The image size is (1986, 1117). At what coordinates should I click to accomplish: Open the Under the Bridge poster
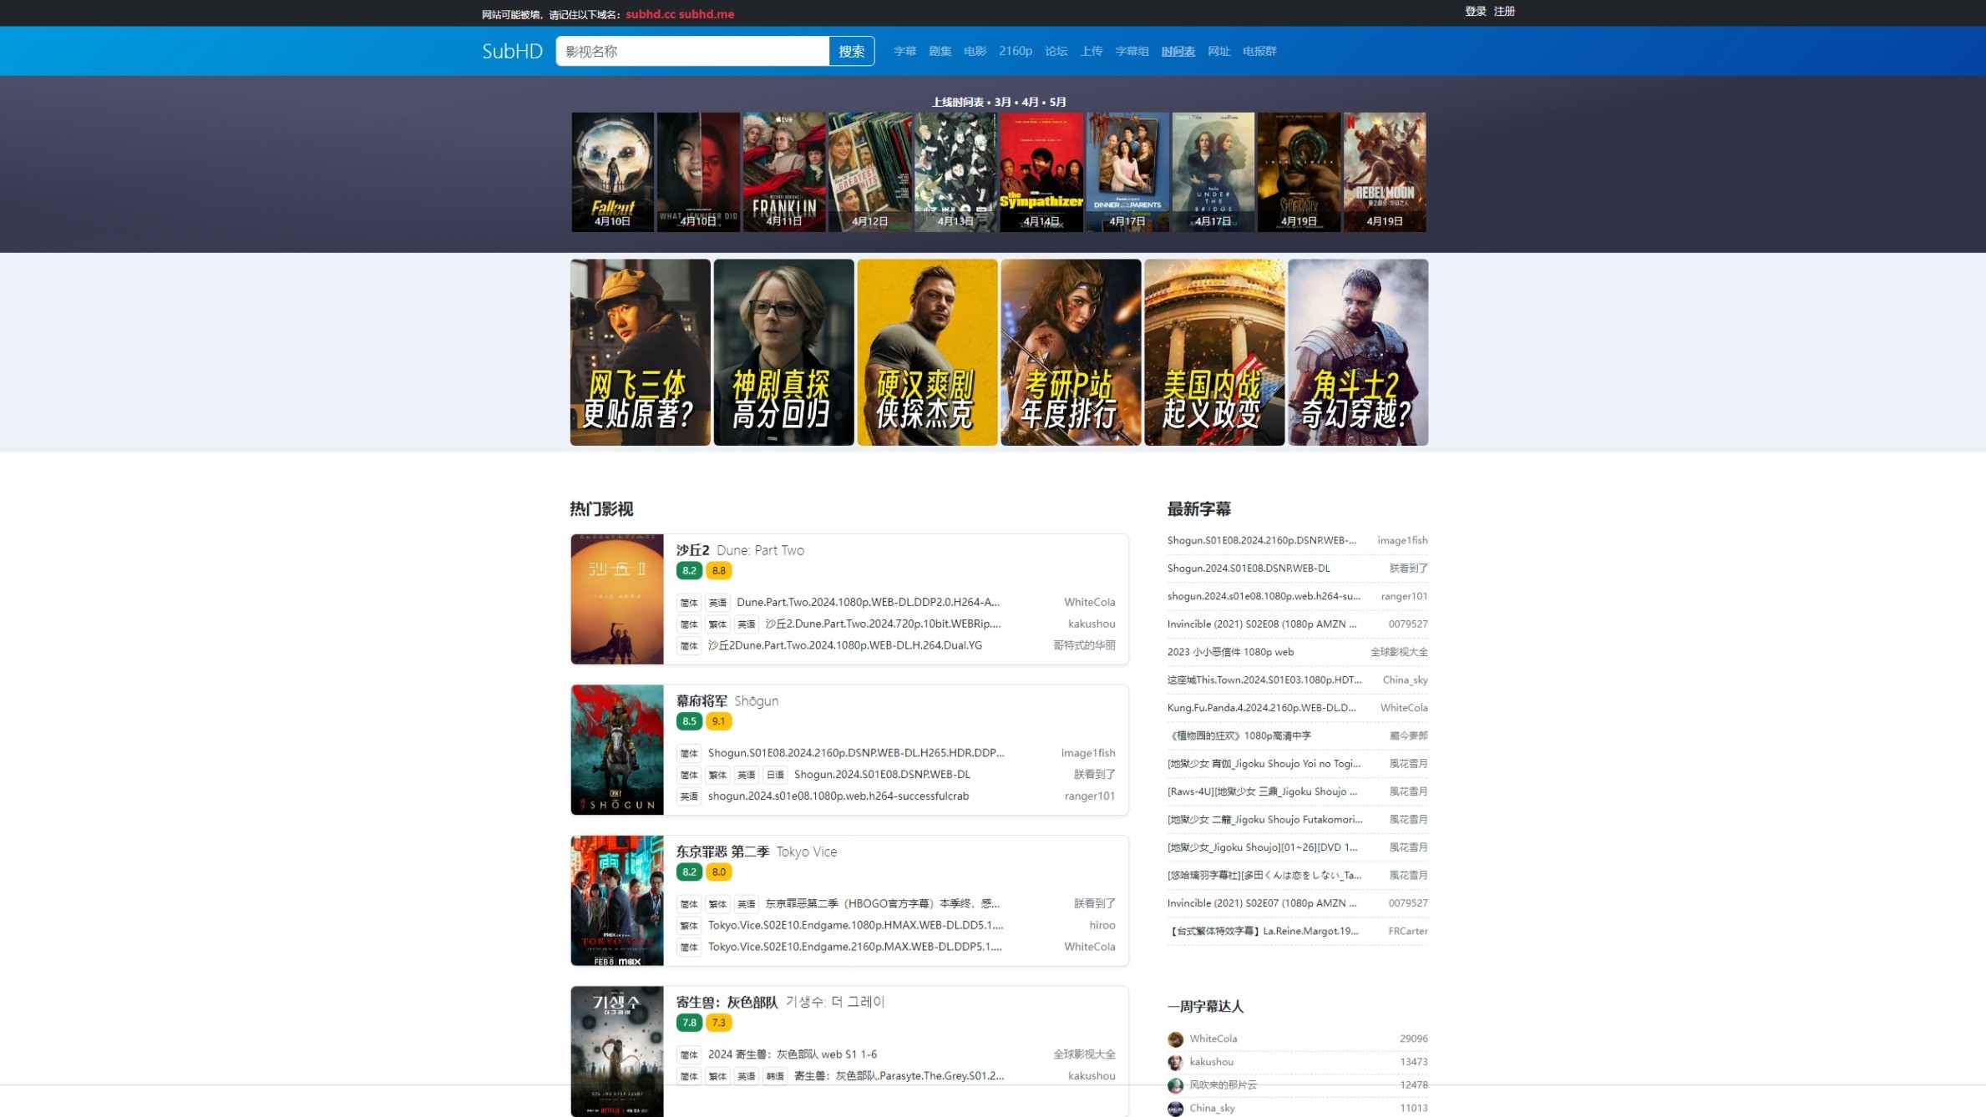click(x=1213, y=172)
